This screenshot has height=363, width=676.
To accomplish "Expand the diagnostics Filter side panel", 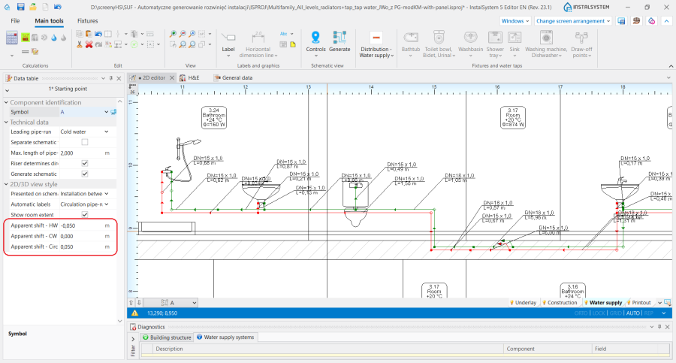I will pyautogui.click(x=133, y=339).
